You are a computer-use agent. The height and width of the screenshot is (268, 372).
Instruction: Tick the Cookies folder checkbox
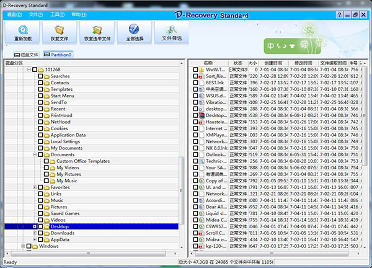40,128
